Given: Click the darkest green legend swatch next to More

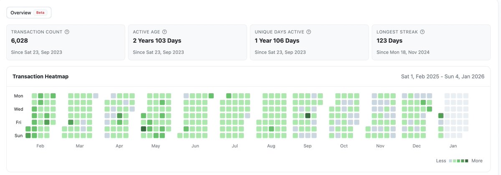Looking at the screenshot, I should 467,161.
